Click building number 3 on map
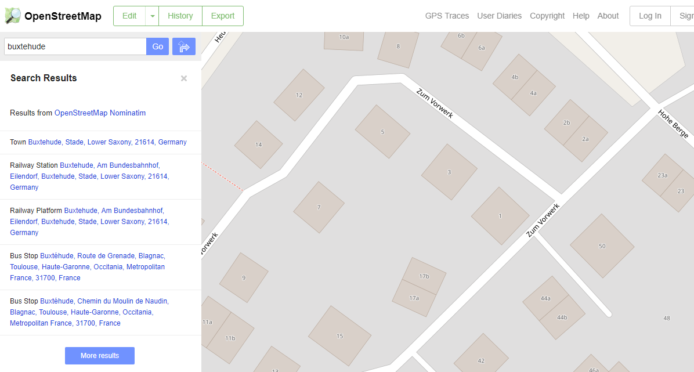This screenshot has height=372, width=694. pyautogui.click(x=449, y=172)
